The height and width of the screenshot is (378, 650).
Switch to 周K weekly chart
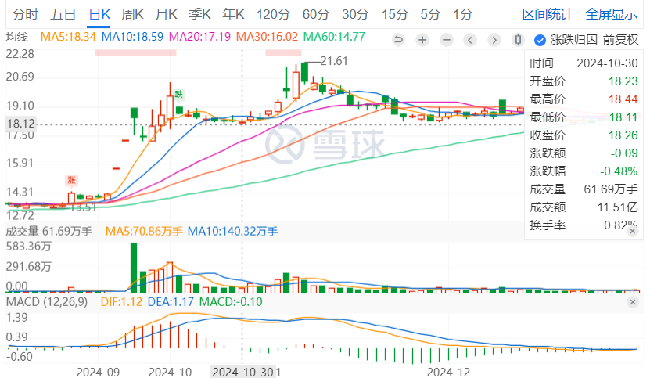(x=132, y=15)
